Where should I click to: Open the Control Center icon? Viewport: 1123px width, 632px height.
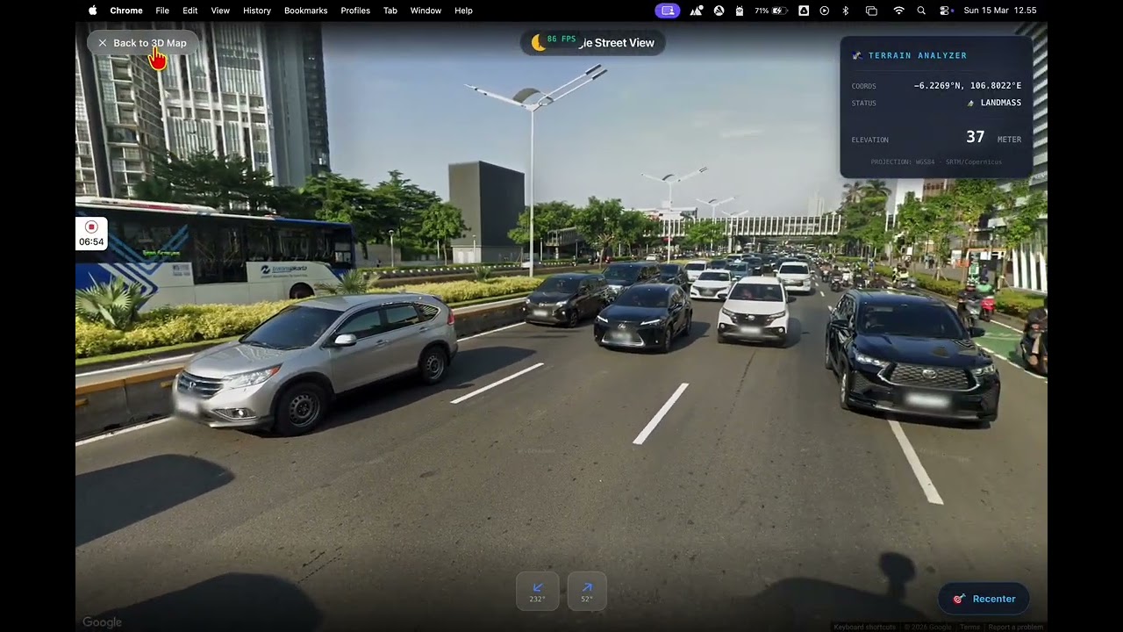[x=945, y=11]
